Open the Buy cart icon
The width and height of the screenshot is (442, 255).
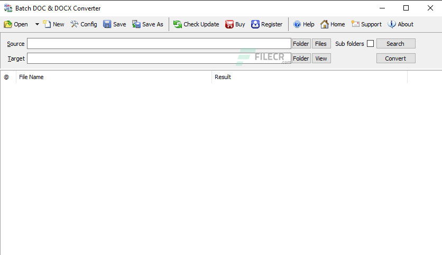(x=235, y=24)
